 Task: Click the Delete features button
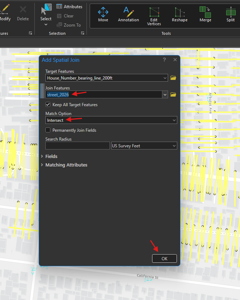23,13
